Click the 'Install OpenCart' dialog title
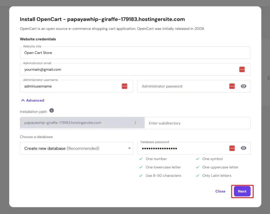Viewport: 270px width, 214px height. click(102, 19)
